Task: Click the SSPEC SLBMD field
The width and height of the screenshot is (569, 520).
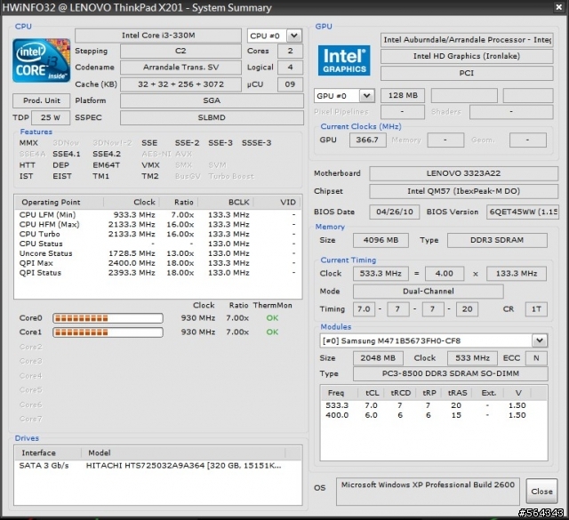Action: 212,117
